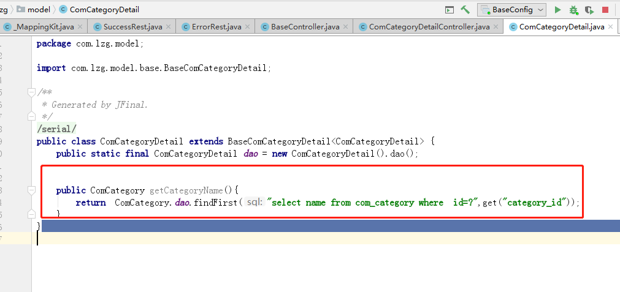Open the ErrorRest.java editor tab

point(216,27)
